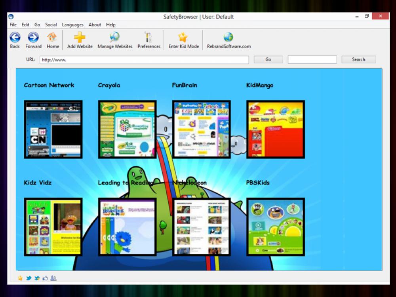This screenshot has height=297, width=396.
Task: Click the Twitter bird icon in the status bar
Action: (28, 278)
